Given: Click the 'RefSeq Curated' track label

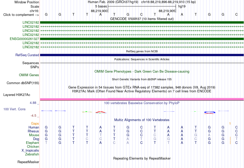Looking at the screenshot, I should click(27, 55).
